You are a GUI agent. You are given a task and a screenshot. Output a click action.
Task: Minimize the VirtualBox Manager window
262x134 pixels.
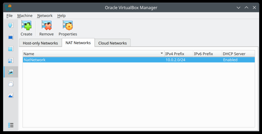point(238,8)
